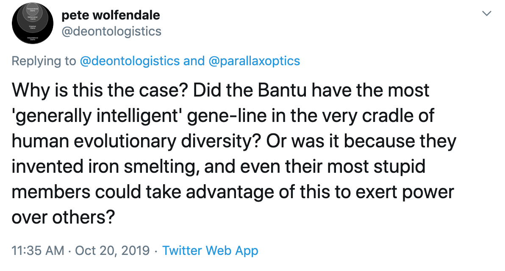Image resolution: width=505 pixels, height=271 pixels.
Task: Click the "Replying to" label text
Action: (44, 61)
